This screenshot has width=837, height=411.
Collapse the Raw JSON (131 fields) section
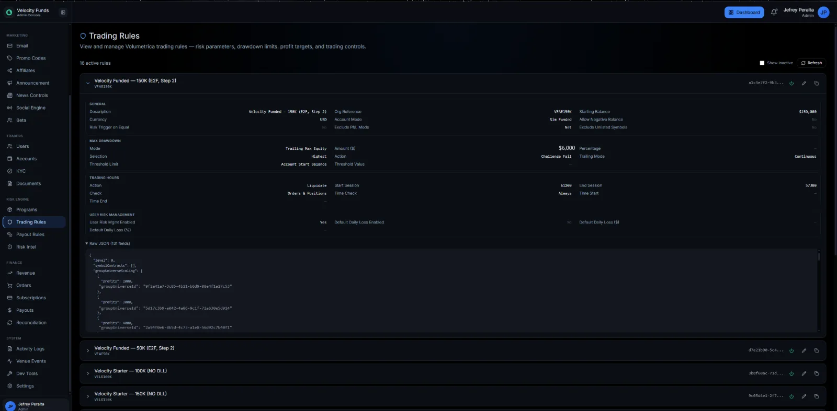pos(108,243)
